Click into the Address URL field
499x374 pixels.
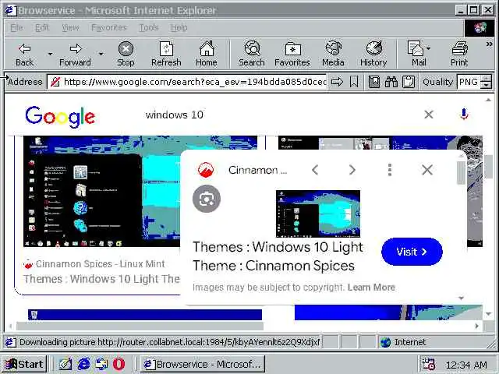[187, 82]
